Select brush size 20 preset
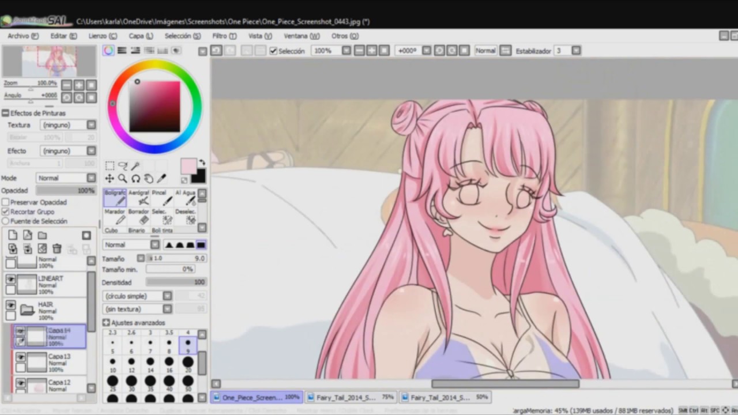The width and height of the screenshot is (738, 415). tap(188, 365)
